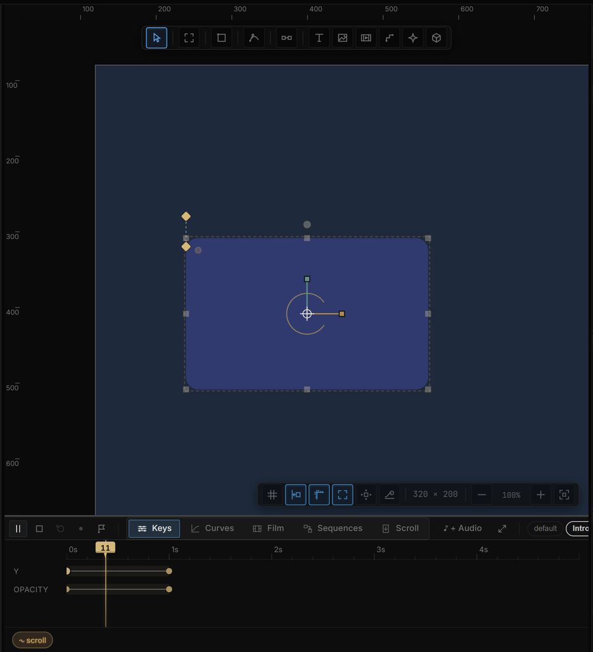Switch to the Curves tab
Viewport: 593px width, 652px height.
tap(212, 529)
